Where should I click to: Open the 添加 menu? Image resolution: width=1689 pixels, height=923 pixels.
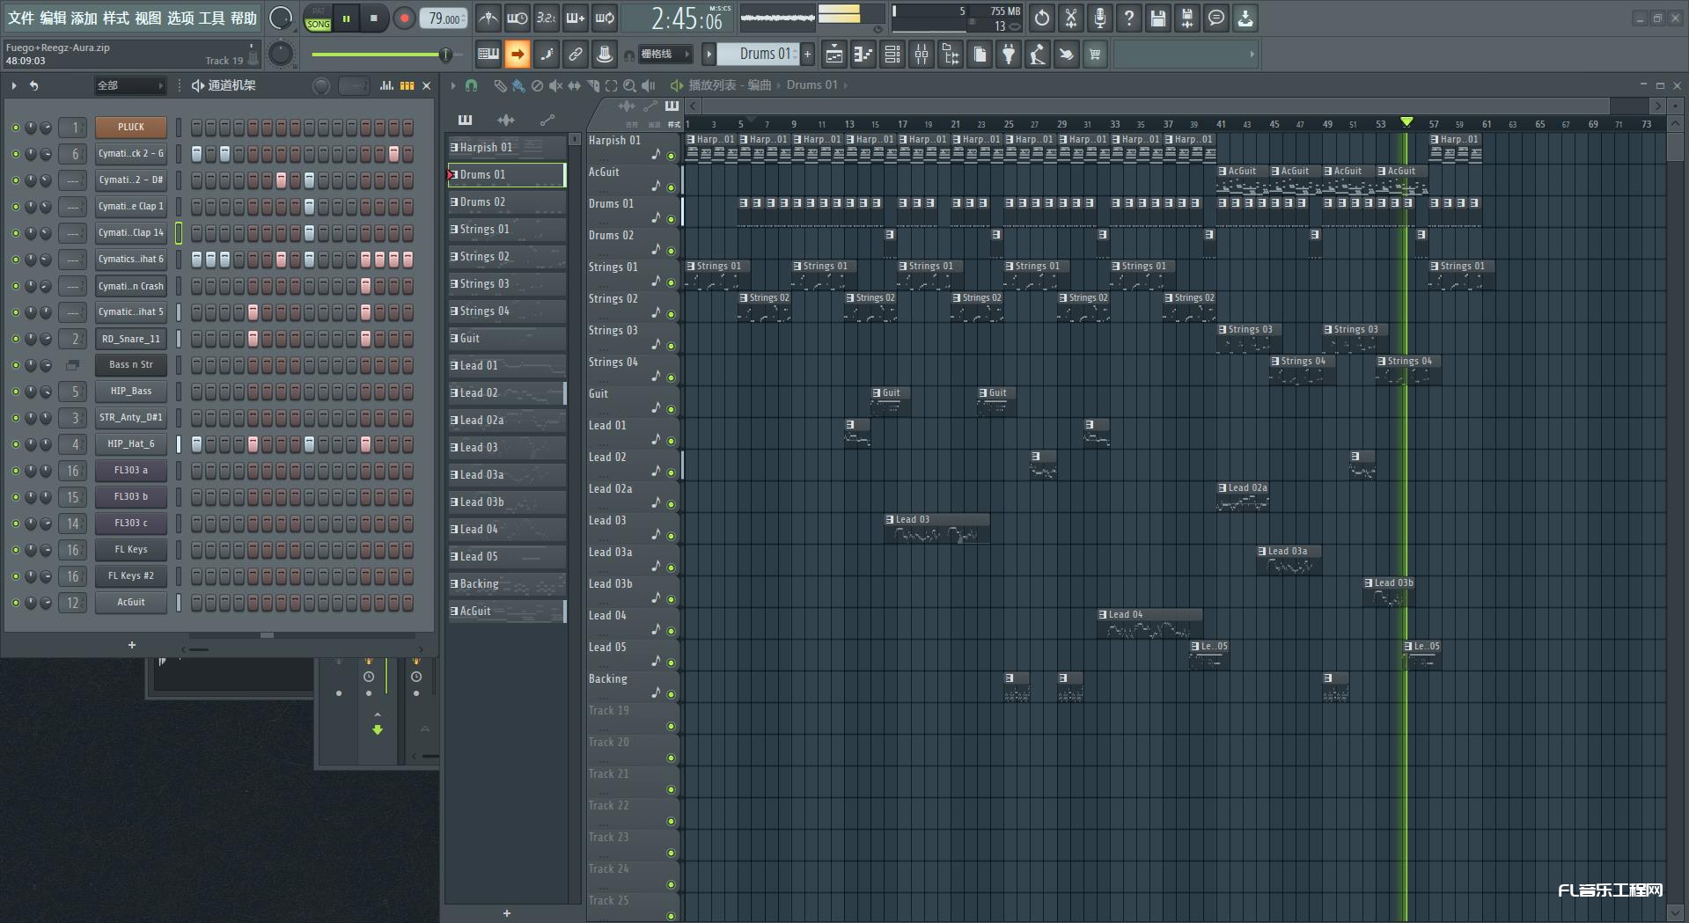84,18
